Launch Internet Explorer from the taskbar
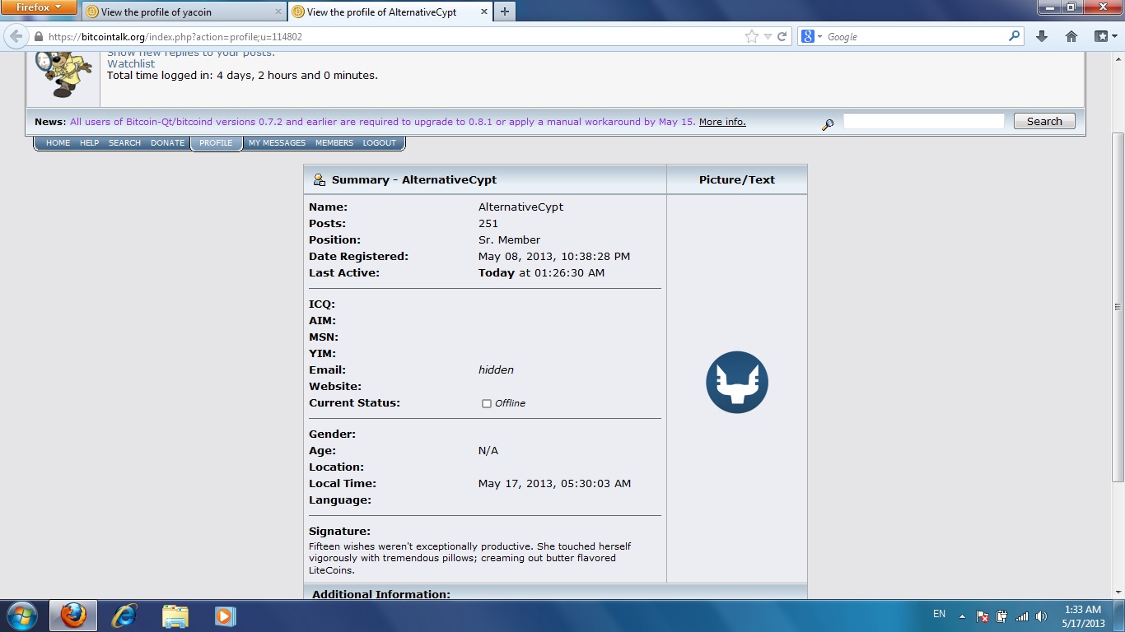This screenshot has height=632, width=1125. pyautogui.click(x=124, y=616)
